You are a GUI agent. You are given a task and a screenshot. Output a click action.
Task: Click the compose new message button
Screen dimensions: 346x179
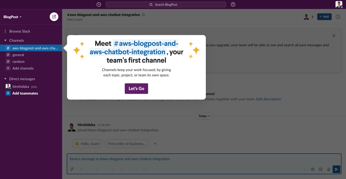click(54, 17)
